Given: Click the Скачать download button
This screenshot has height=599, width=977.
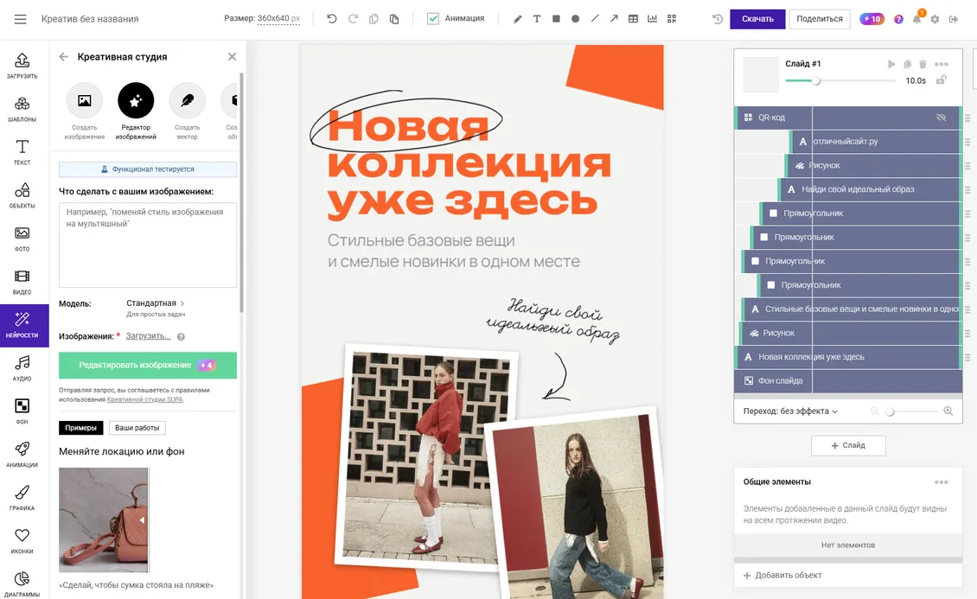Looking at the screenshot, I should (757, 19).
